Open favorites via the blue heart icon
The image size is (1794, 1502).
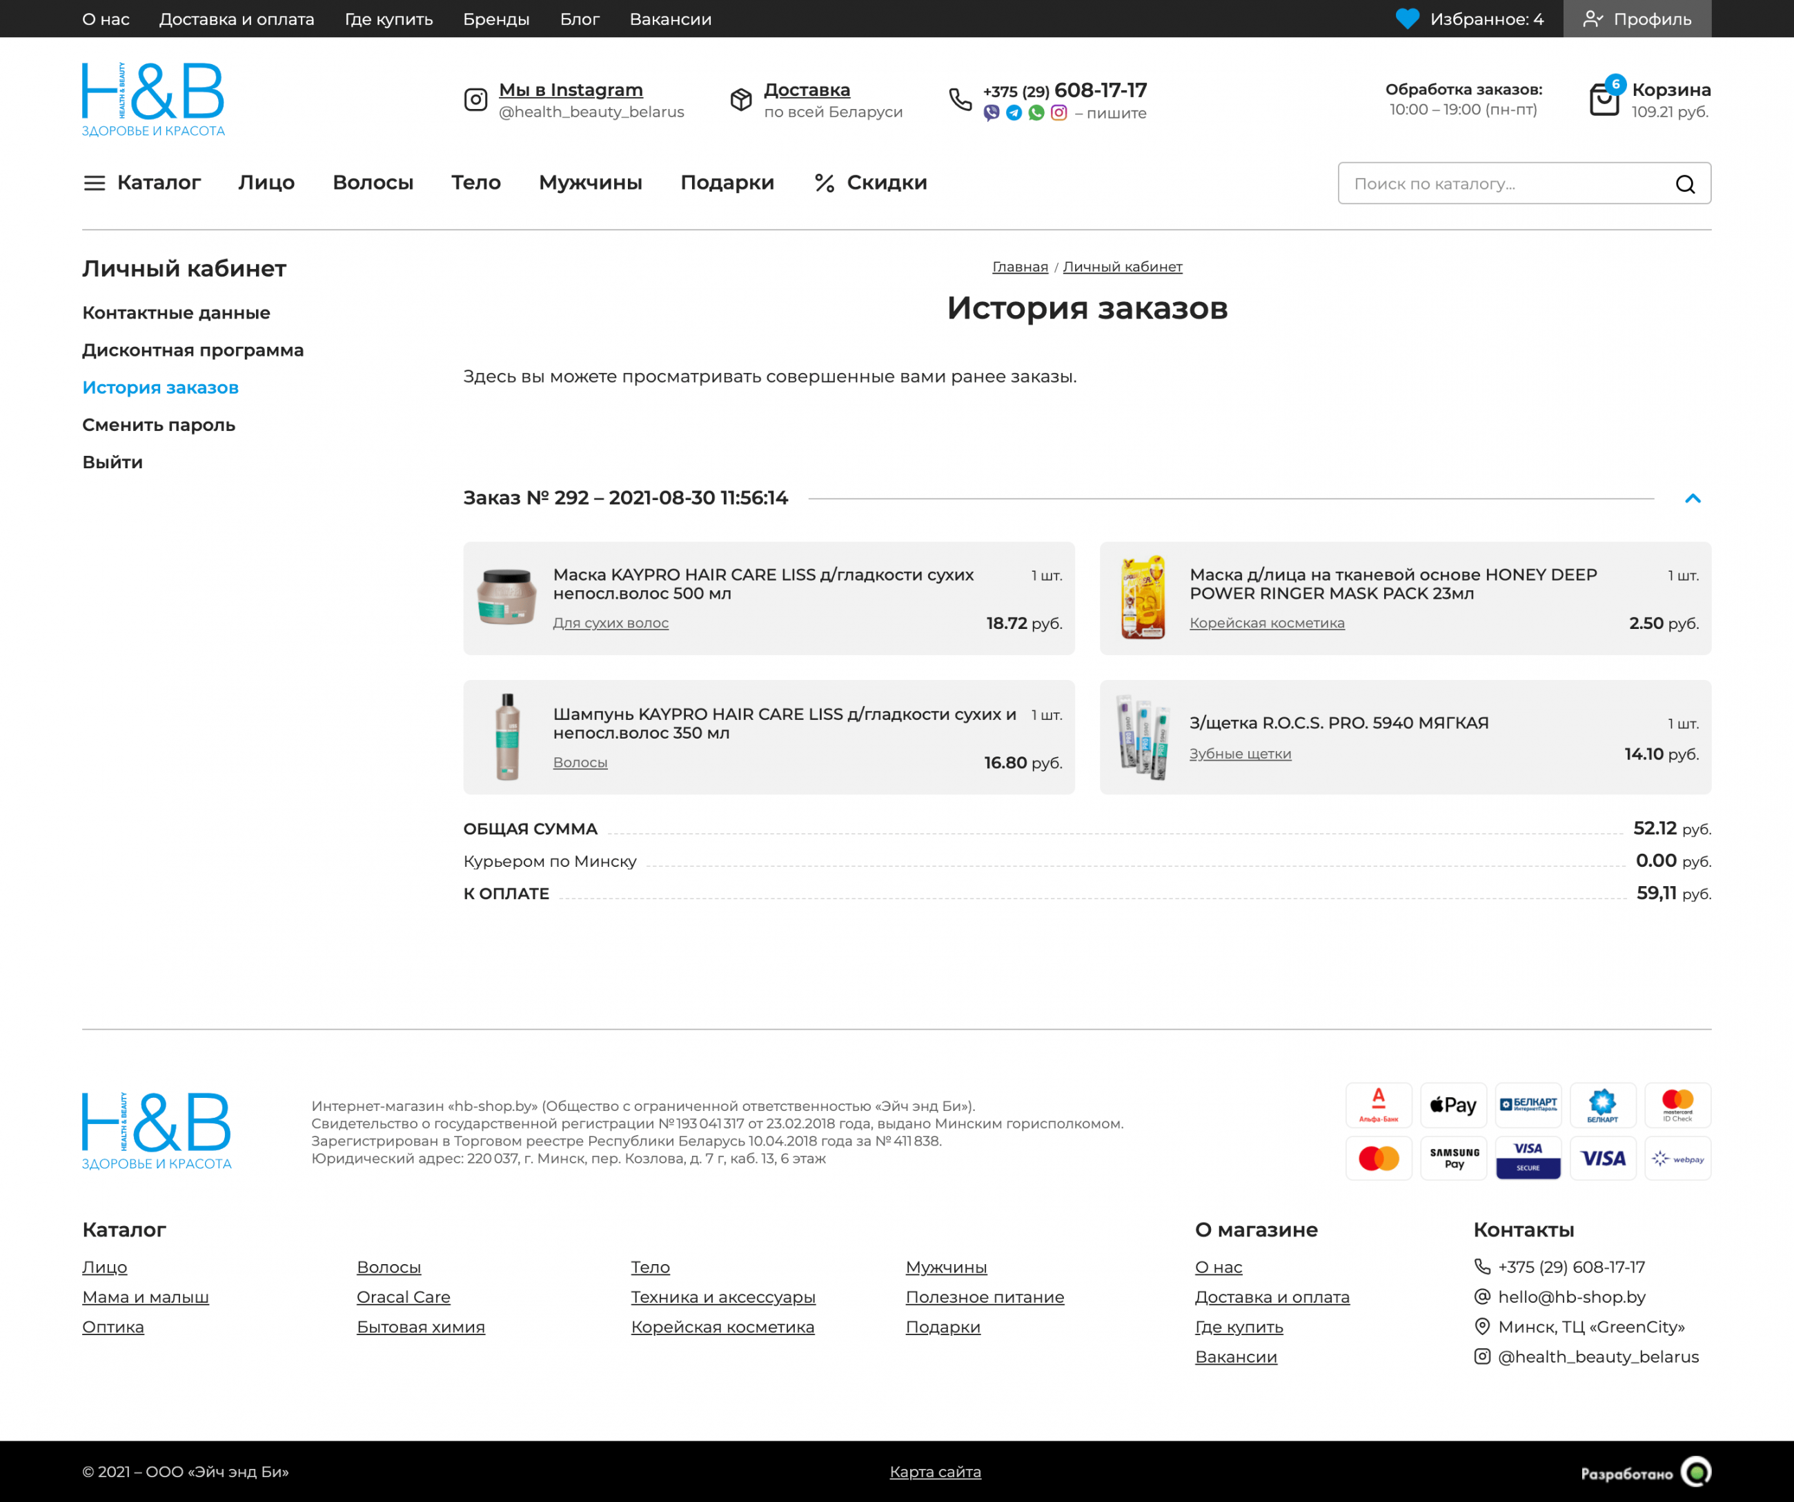coord(1407,19)
